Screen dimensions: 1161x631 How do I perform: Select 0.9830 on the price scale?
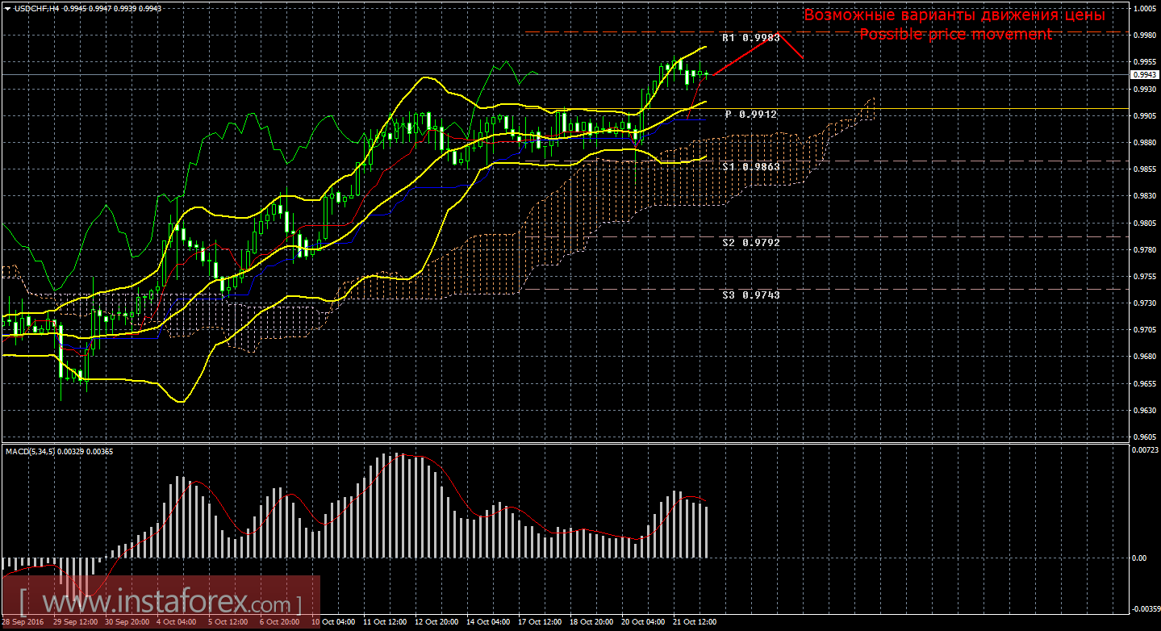[x=1146, y=196]
